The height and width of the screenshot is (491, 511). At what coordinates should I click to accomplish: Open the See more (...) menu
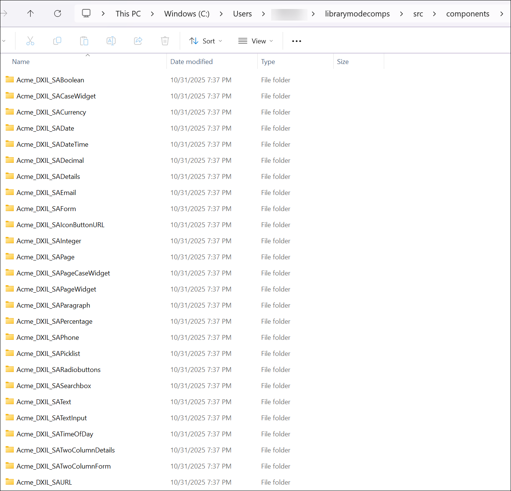coord(296,41)
